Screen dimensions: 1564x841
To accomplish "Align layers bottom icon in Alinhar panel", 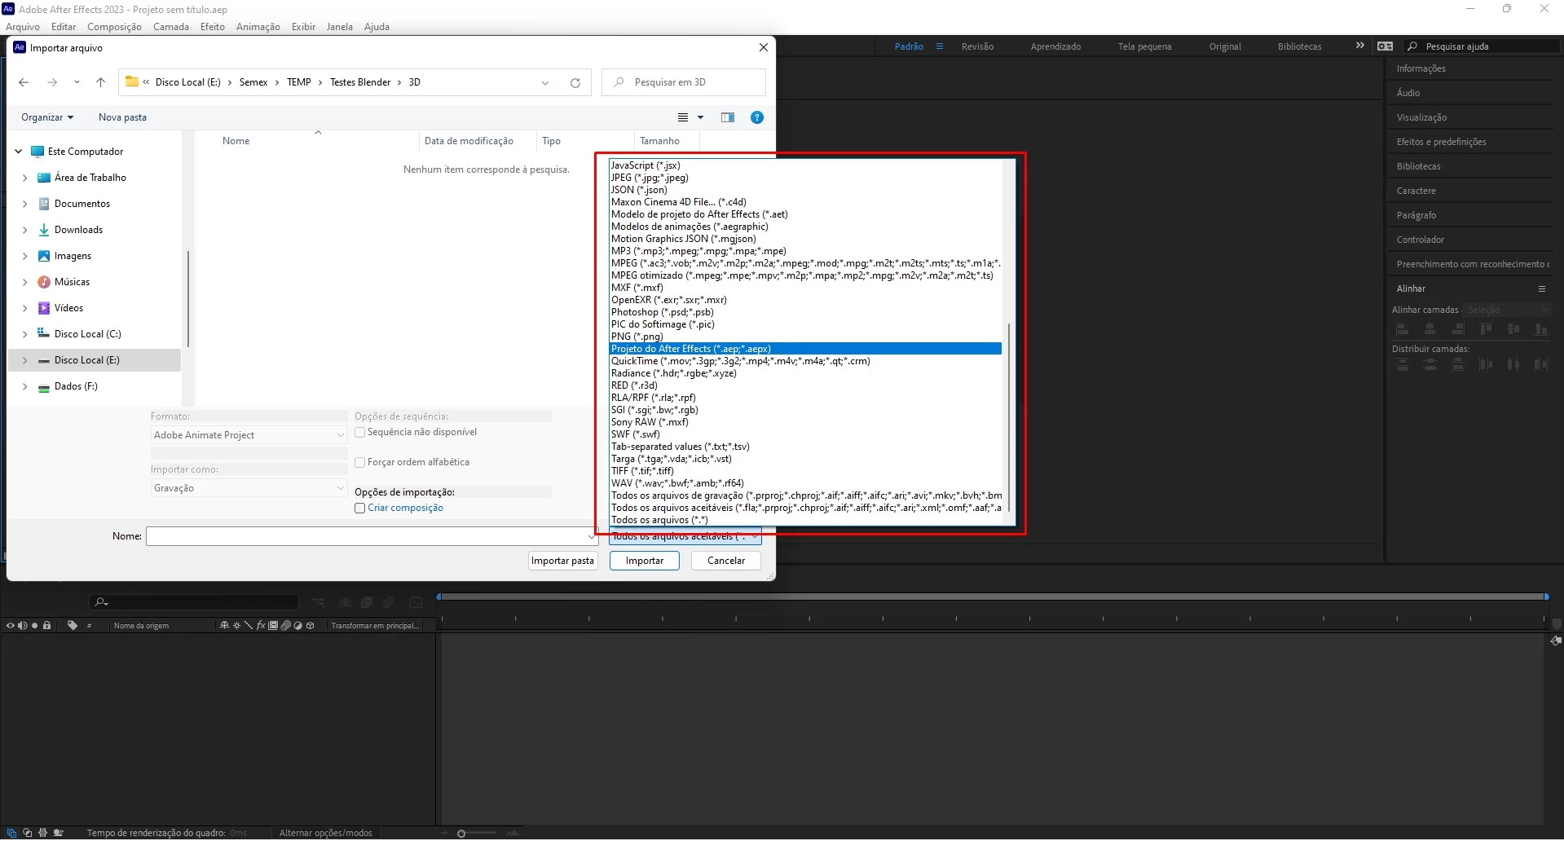I will pyautogui.click(x=1541, y=329).
